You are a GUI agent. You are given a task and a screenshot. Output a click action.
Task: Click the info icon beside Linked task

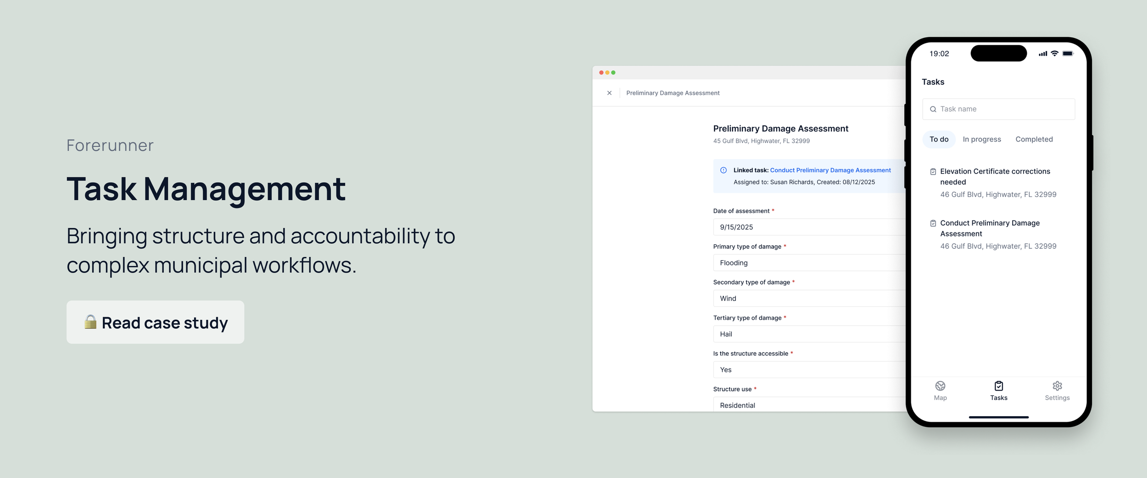(x=724, y=170)
